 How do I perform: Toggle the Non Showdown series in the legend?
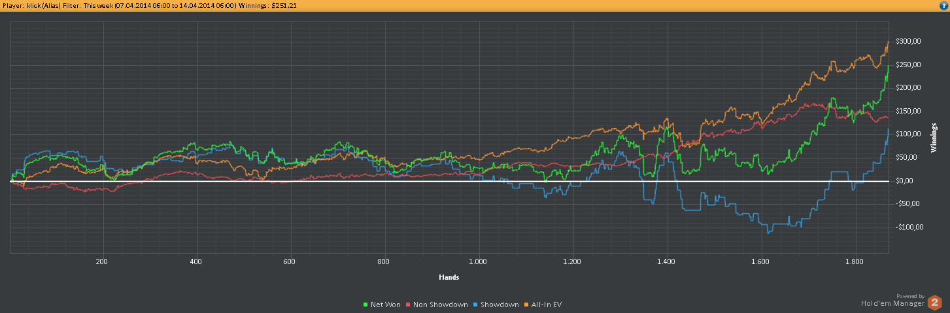[x=437, y=305]
